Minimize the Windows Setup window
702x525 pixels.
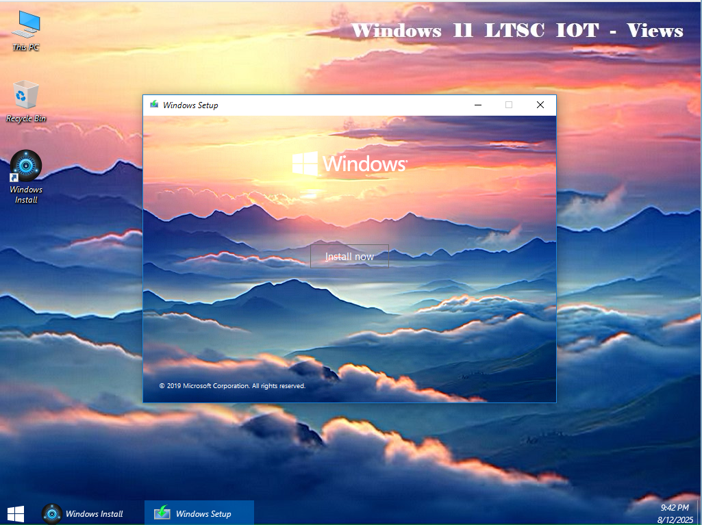coord(478,105)
